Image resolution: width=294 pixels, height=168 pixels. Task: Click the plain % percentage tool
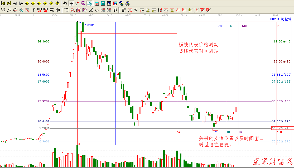pos(136,11)
